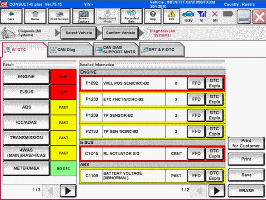This screenshot has height=200, width=266.
Task: Open DTC Expla for code P1239
Action: click(214, 115)
